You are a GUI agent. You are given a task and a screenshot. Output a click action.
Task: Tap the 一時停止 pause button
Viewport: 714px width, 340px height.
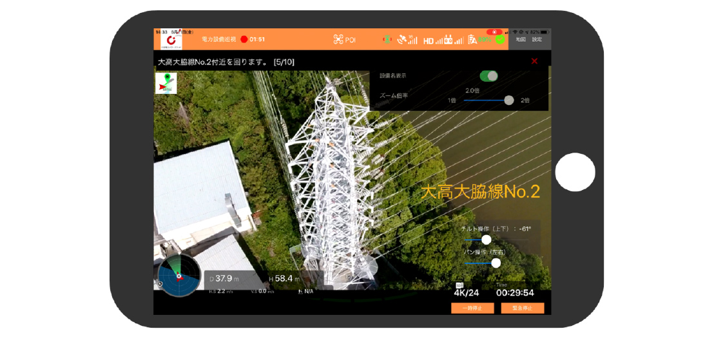[x=472, y=308]
